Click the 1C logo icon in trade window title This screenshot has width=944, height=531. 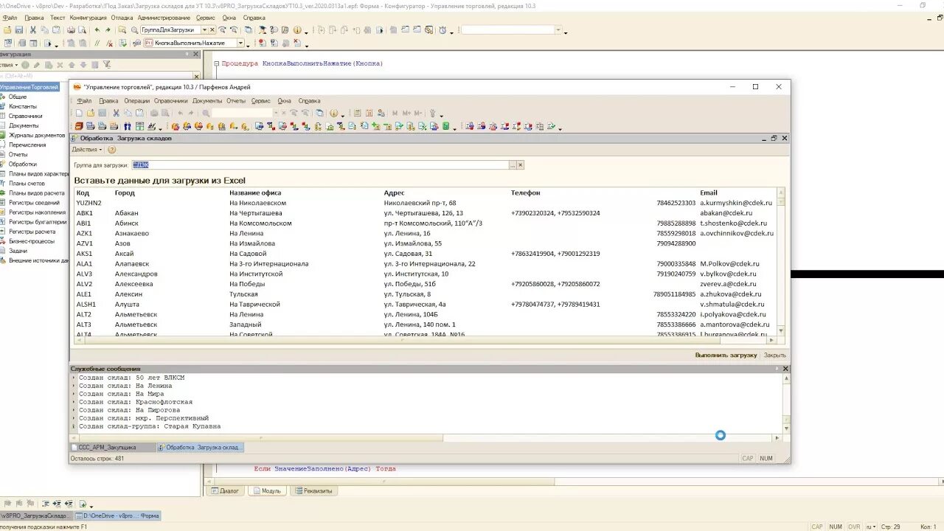tap(76, 87)
